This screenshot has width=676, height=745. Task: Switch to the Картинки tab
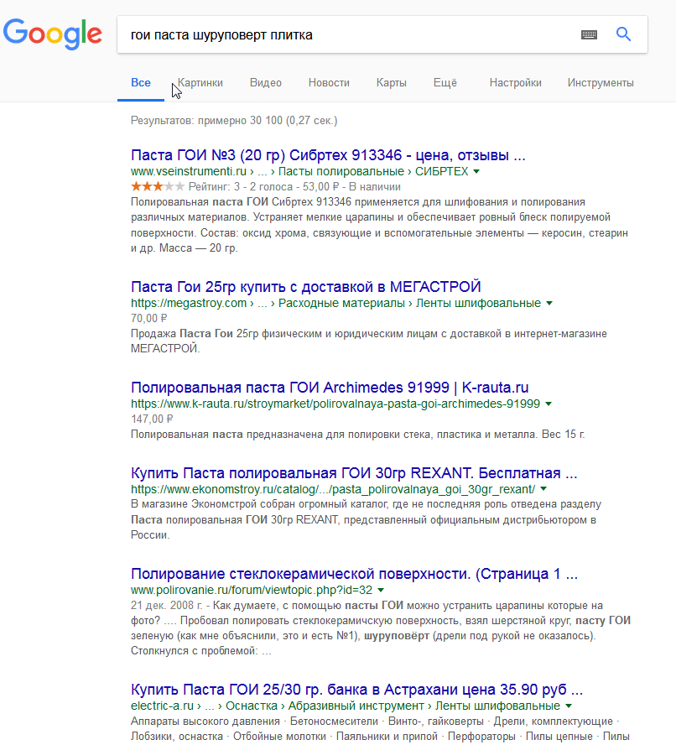[200, 83]
